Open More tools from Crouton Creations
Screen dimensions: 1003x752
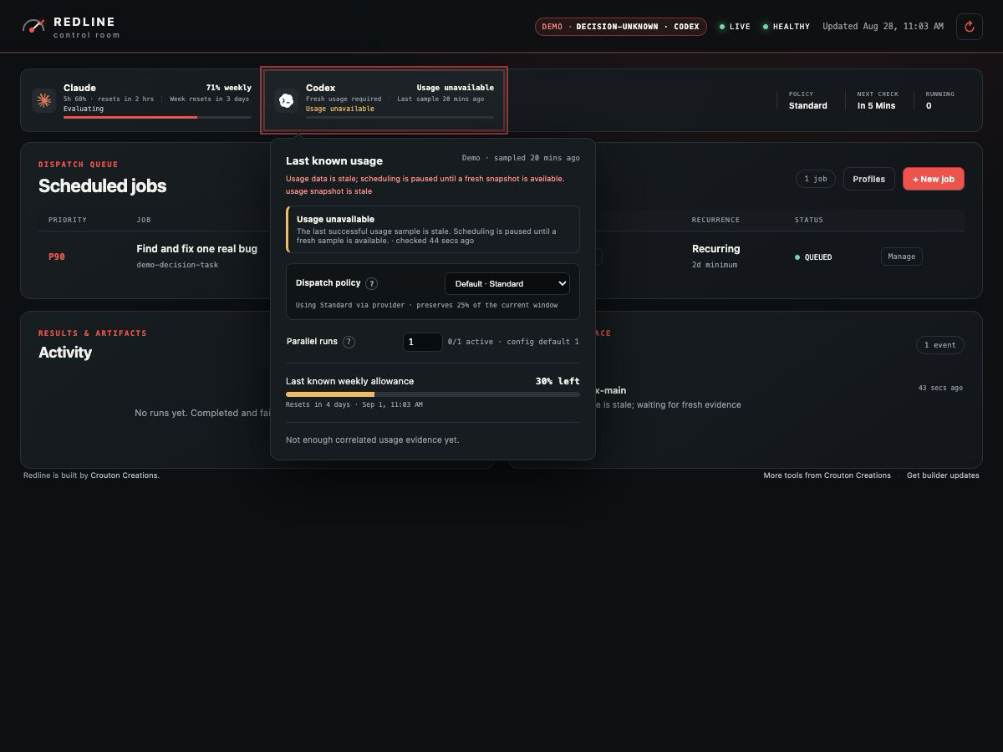pos(827,475)
